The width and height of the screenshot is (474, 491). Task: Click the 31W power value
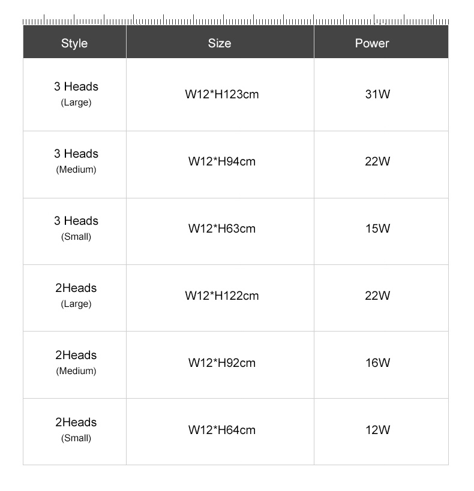377,94
